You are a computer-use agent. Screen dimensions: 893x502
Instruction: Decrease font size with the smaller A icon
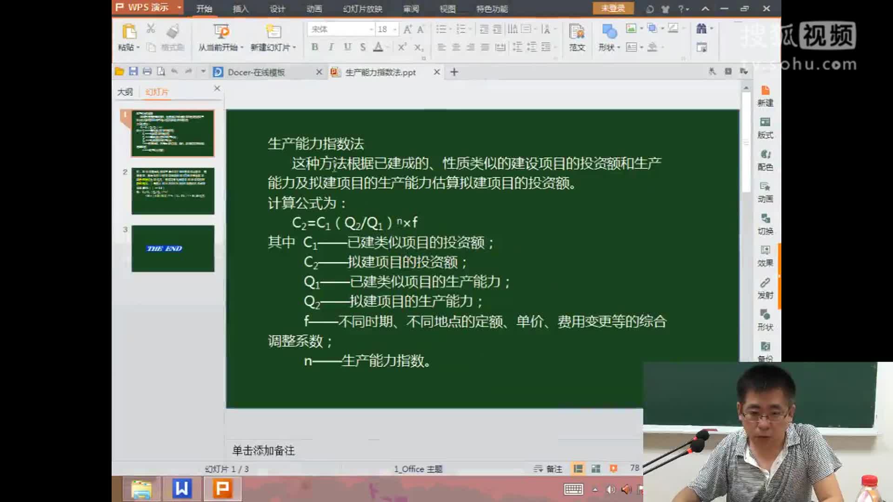point(420,29)
